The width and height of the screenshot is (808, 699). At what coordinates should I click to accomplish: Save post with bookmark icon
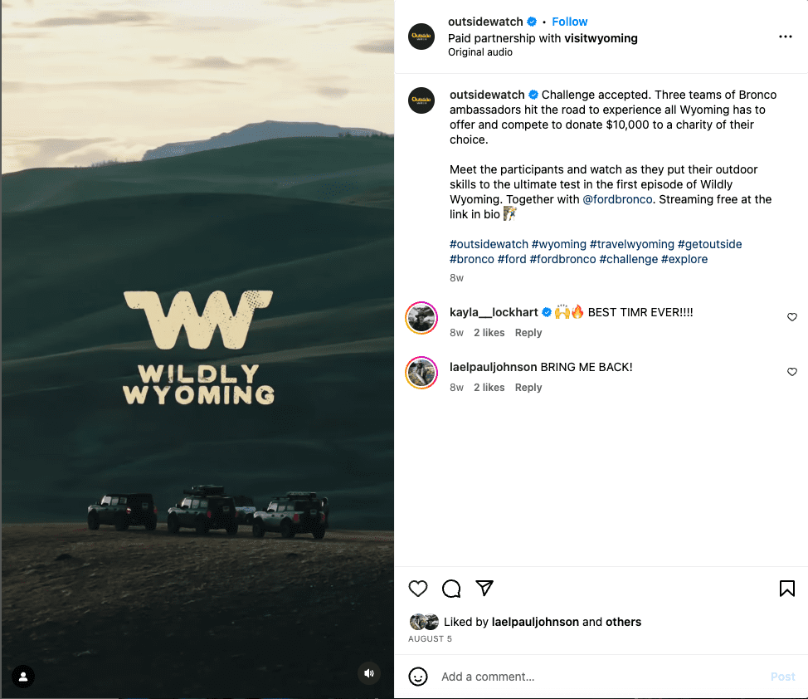(x=787, y=588)
